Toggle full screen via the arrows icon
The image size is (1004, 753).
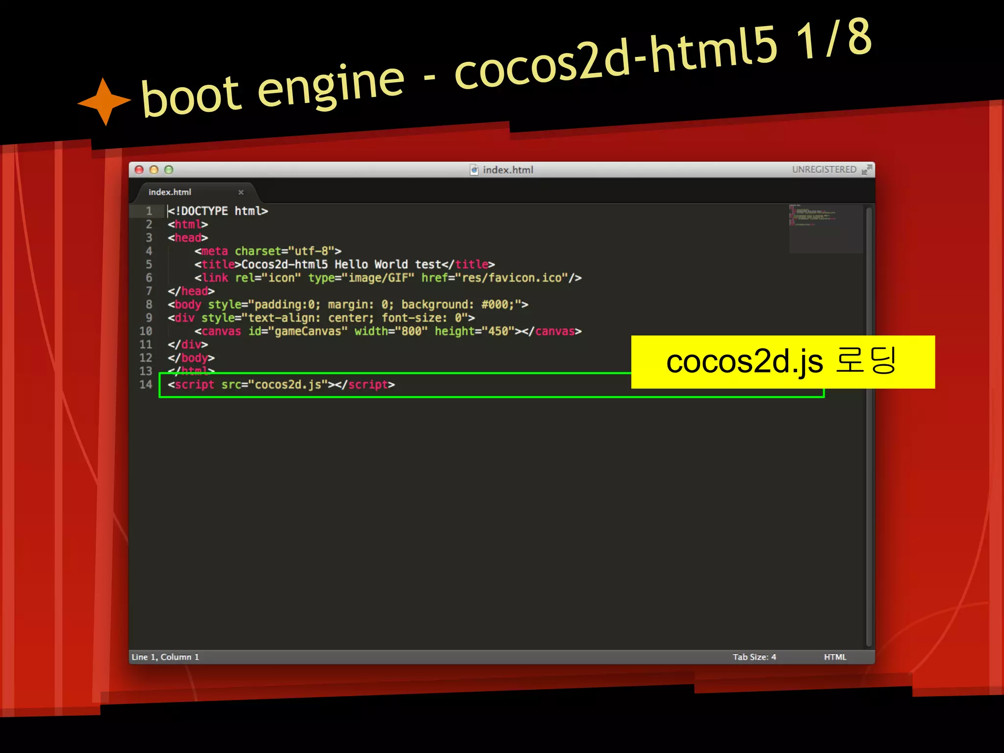867,170
